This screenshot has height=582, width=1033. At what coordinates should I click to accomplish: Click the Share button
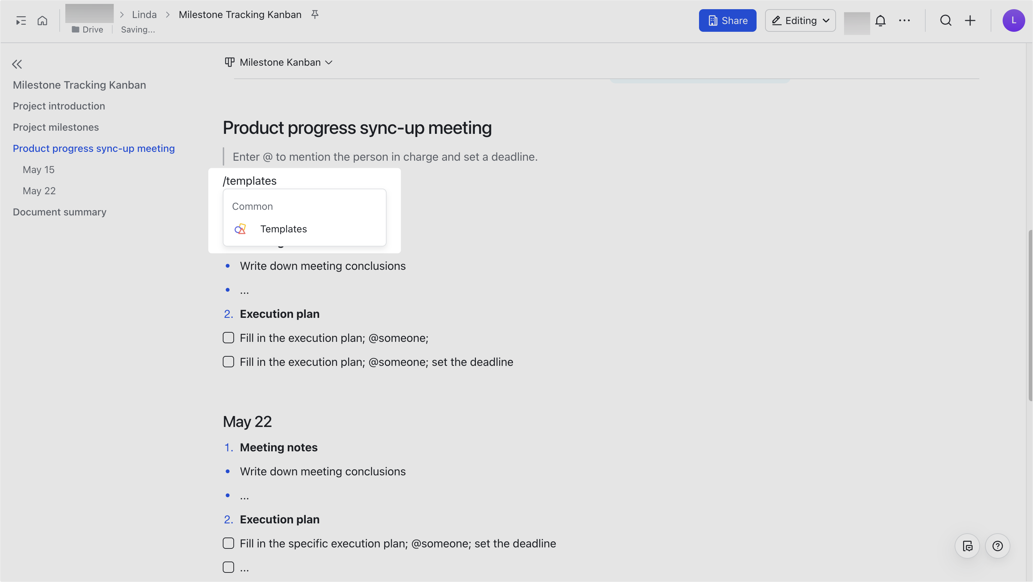click(x=727, y=20)
